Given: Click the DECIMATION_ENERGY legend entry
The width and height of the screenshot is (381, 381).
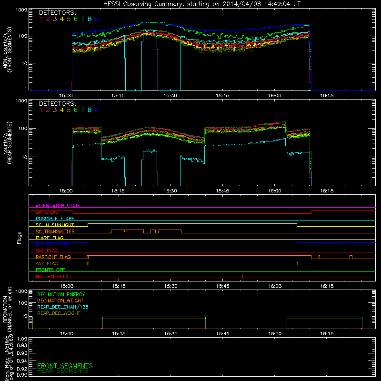Looking at the screenshot, I should click(61, 294).
